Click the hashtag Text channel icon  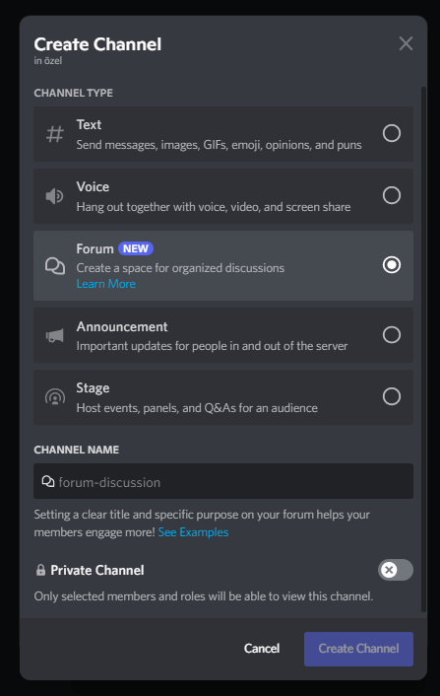click(55, 134)
